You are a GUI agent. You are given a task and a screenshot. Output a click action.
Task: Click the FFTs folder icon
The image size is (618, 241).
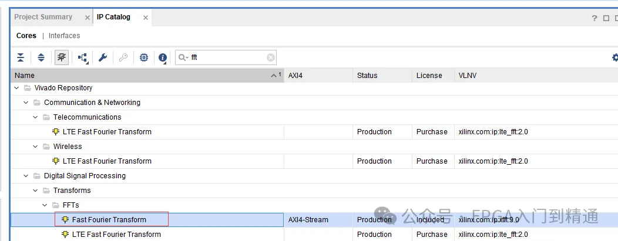(56, 205)
